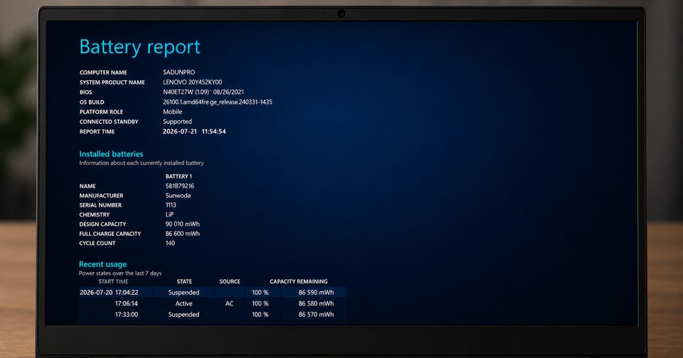The image size is (683, 358).
Task: Click the Active state in 17:06:14 row
Action: coord(184,303)
